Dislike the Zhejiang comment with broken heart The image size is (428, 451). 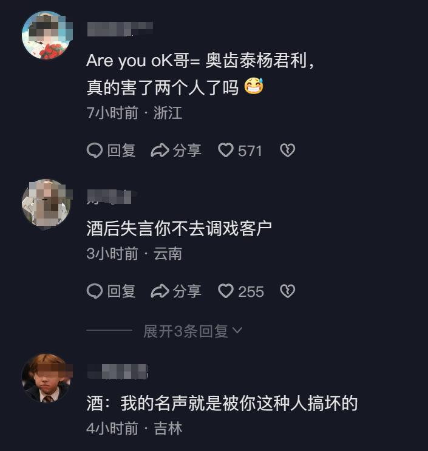pos(287,151)
